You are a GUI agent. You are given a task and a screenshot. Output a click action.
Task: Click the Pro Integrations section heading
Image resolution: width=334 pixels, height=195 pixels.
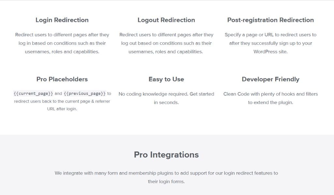(x=166, y=155)
